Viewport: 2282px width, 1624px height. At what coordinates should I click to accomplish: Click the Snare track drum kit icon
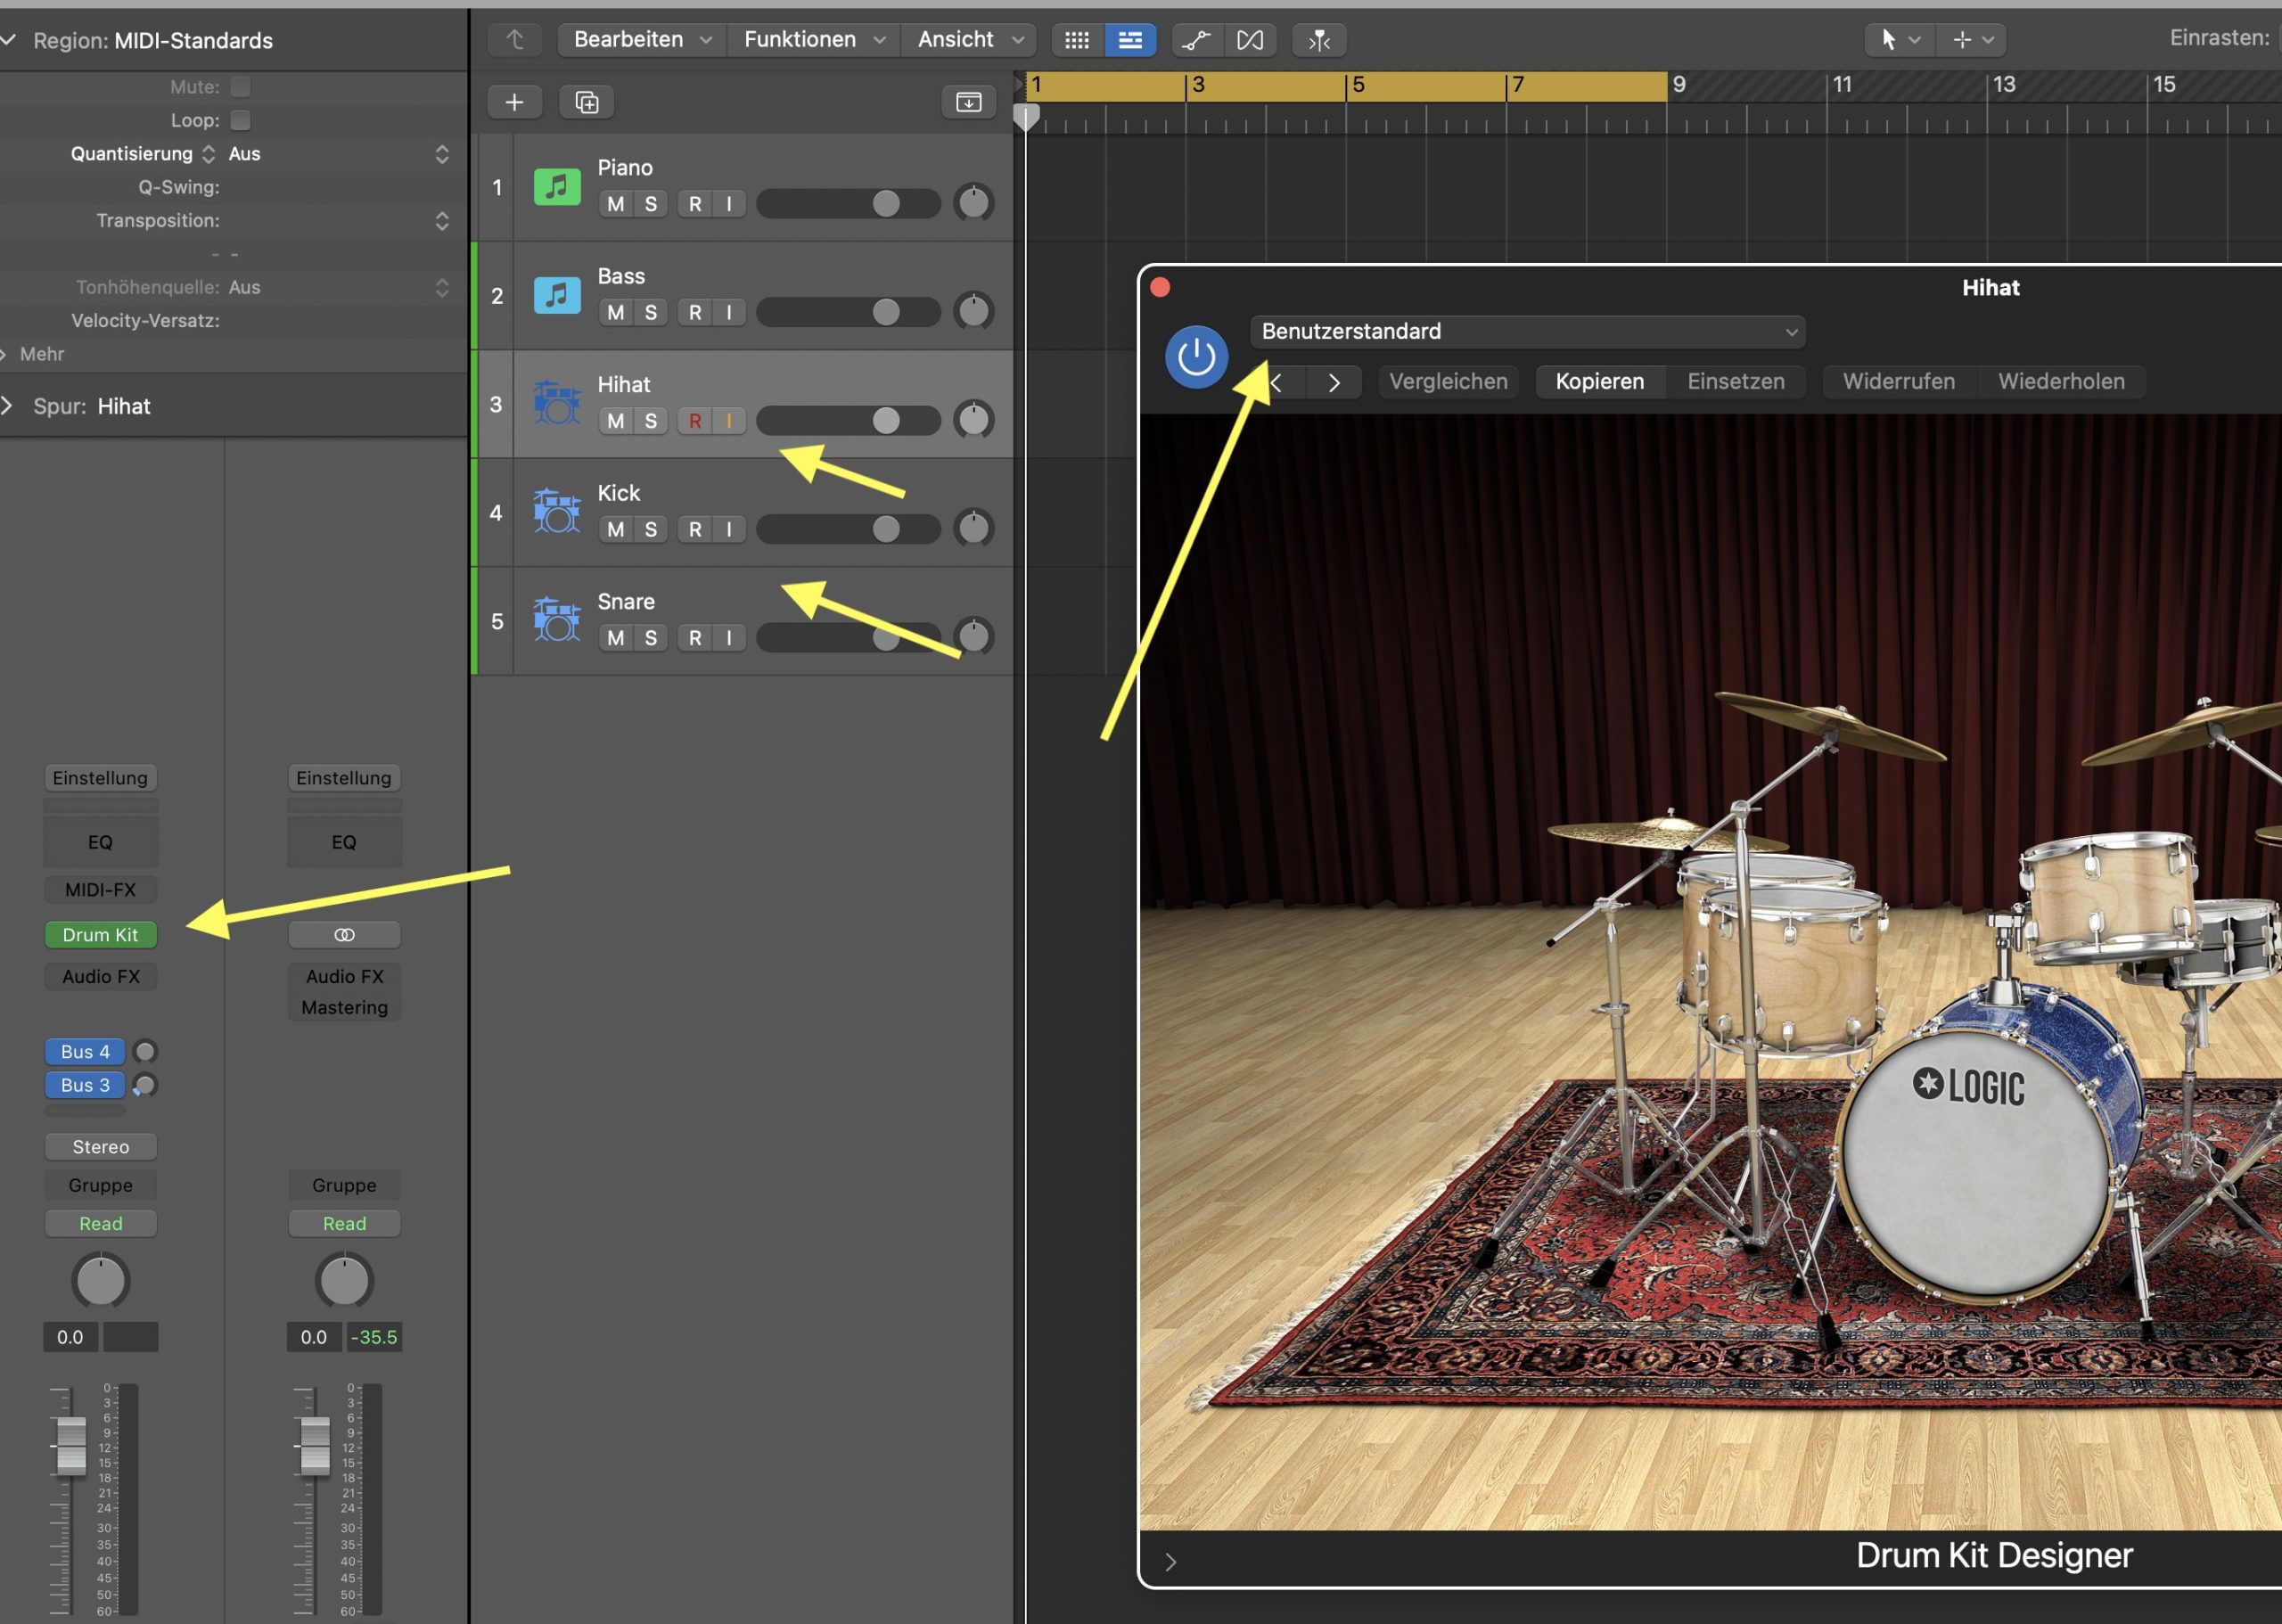tap(557, 619)
